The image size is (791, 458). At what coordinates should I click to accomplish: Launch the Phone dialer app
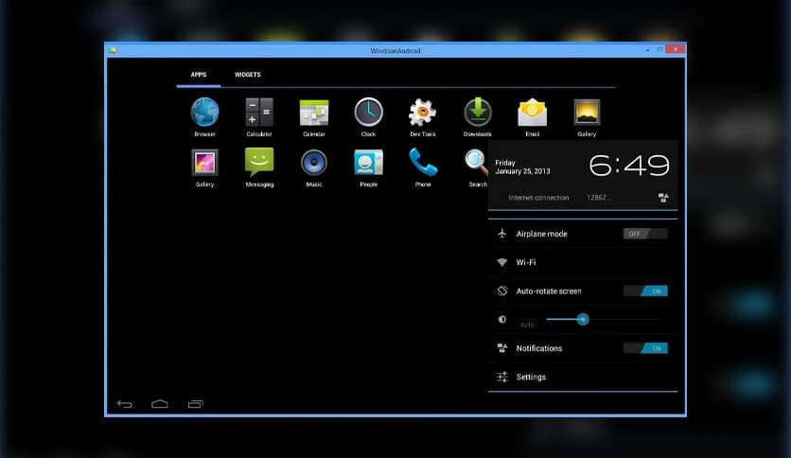(x=423, y=163)
